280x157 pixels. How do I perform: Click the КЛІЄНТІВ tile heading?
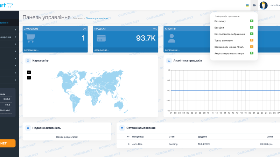click(170, 29)
